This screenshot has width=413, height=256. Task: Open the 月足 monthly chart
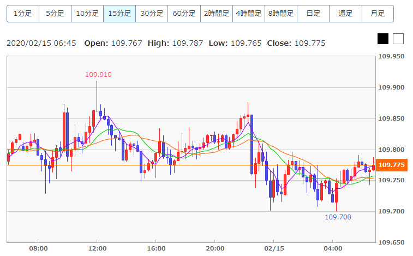click(x=378, y=14)
